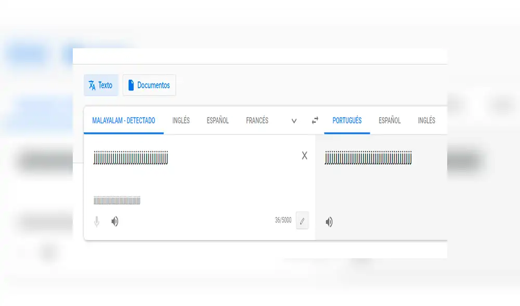Set target language to Inglés
The image size is (520, 306).
pyautogui.click(x=426, y=120)
